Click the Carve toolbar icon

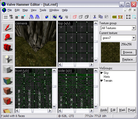pos(47,17)
